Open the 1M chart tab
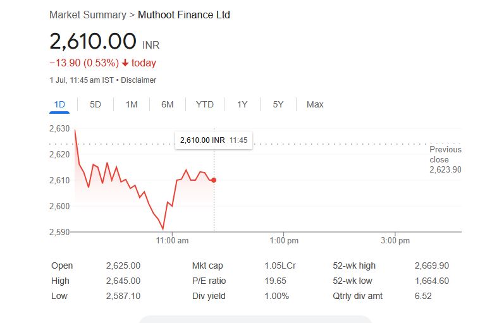492x323 pixels. [x=132, y=104]
